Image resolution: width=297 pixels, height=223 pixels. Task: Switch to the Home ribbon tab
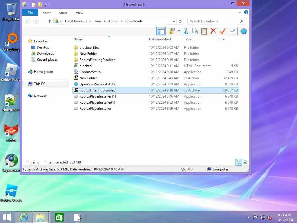tap(47, 13)
